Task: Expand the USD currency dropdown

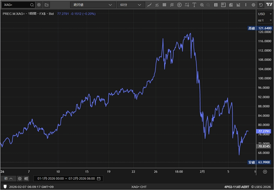Action: (264, 14)
